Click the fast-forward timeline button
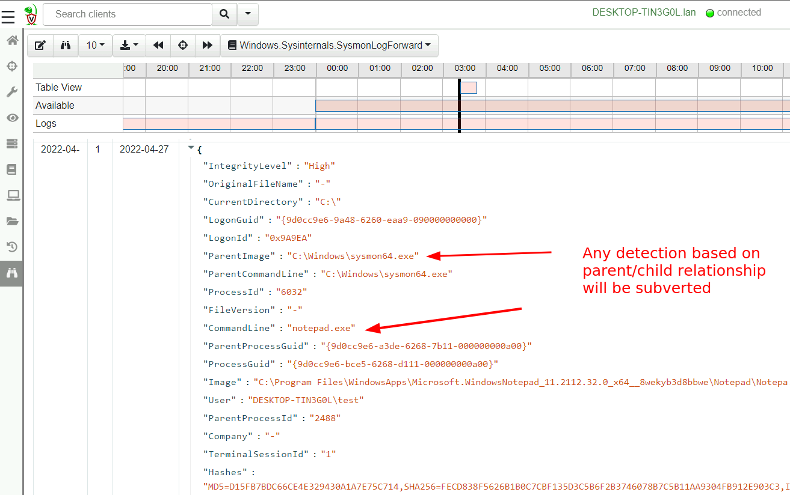Screen dimensions: 790x495 pyautogui.click(x=208, y=45)
